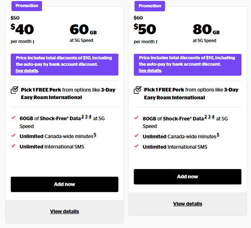Click the perk checkmark icon on 80GB plan
This screenshot has height=228, width=251.
click(137, 90)
